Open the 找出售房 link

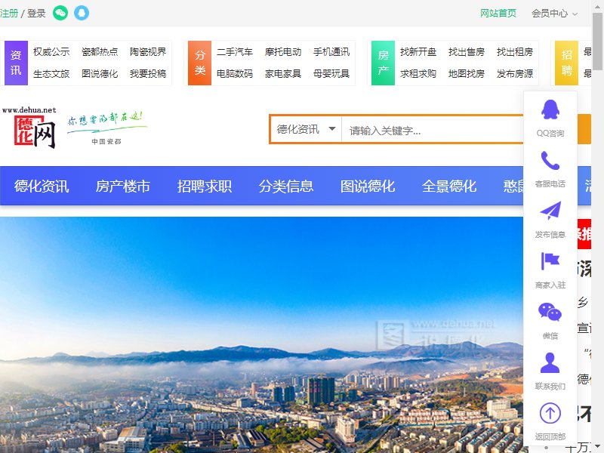tap(467, 51)
